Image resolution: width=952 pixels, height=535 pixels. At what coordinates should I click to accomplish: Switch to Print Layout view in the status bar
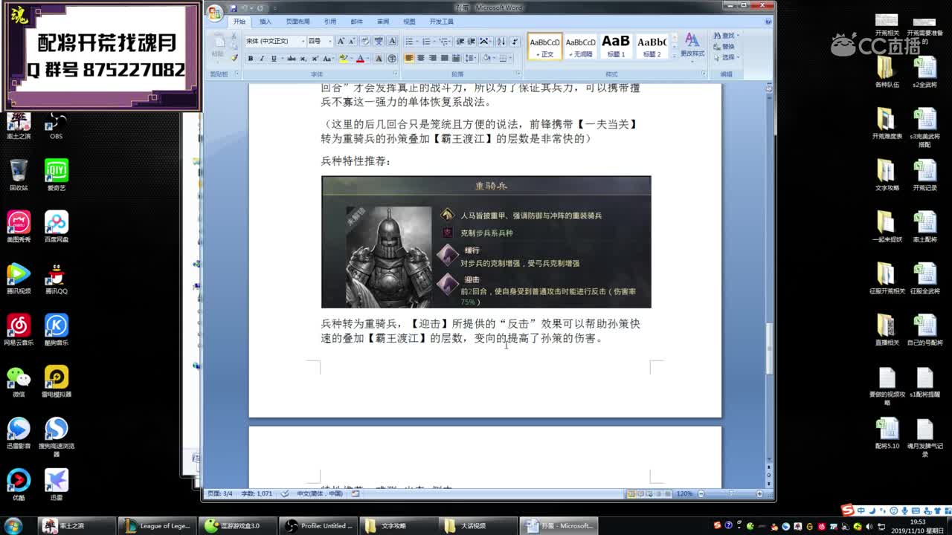click(x=631, y=493)
